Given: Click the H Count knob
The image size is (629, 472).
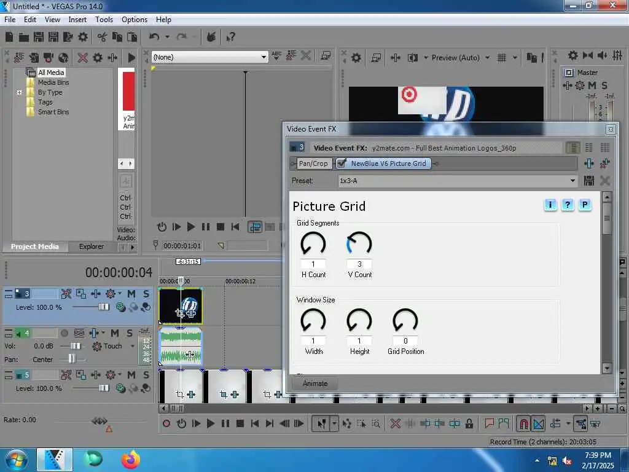Looking at the screenshot, I should [x=313, y=243].
